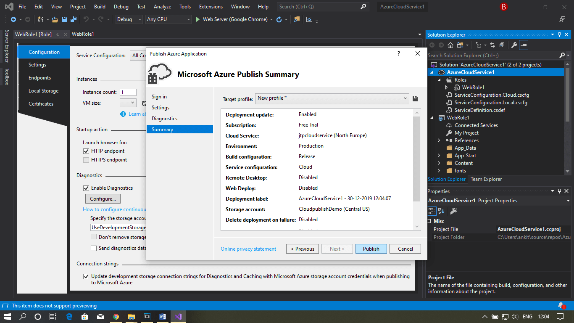Click the save profile disk icon in dialog

[x=415, y=99]
